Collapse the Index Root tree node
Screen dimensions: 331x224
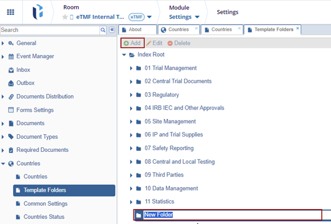[124, 55]
